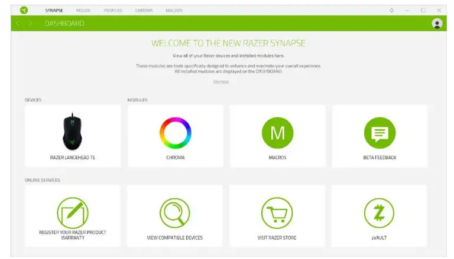Switch to the Profiles tab
454x259 pixels.
coord(113,11)
